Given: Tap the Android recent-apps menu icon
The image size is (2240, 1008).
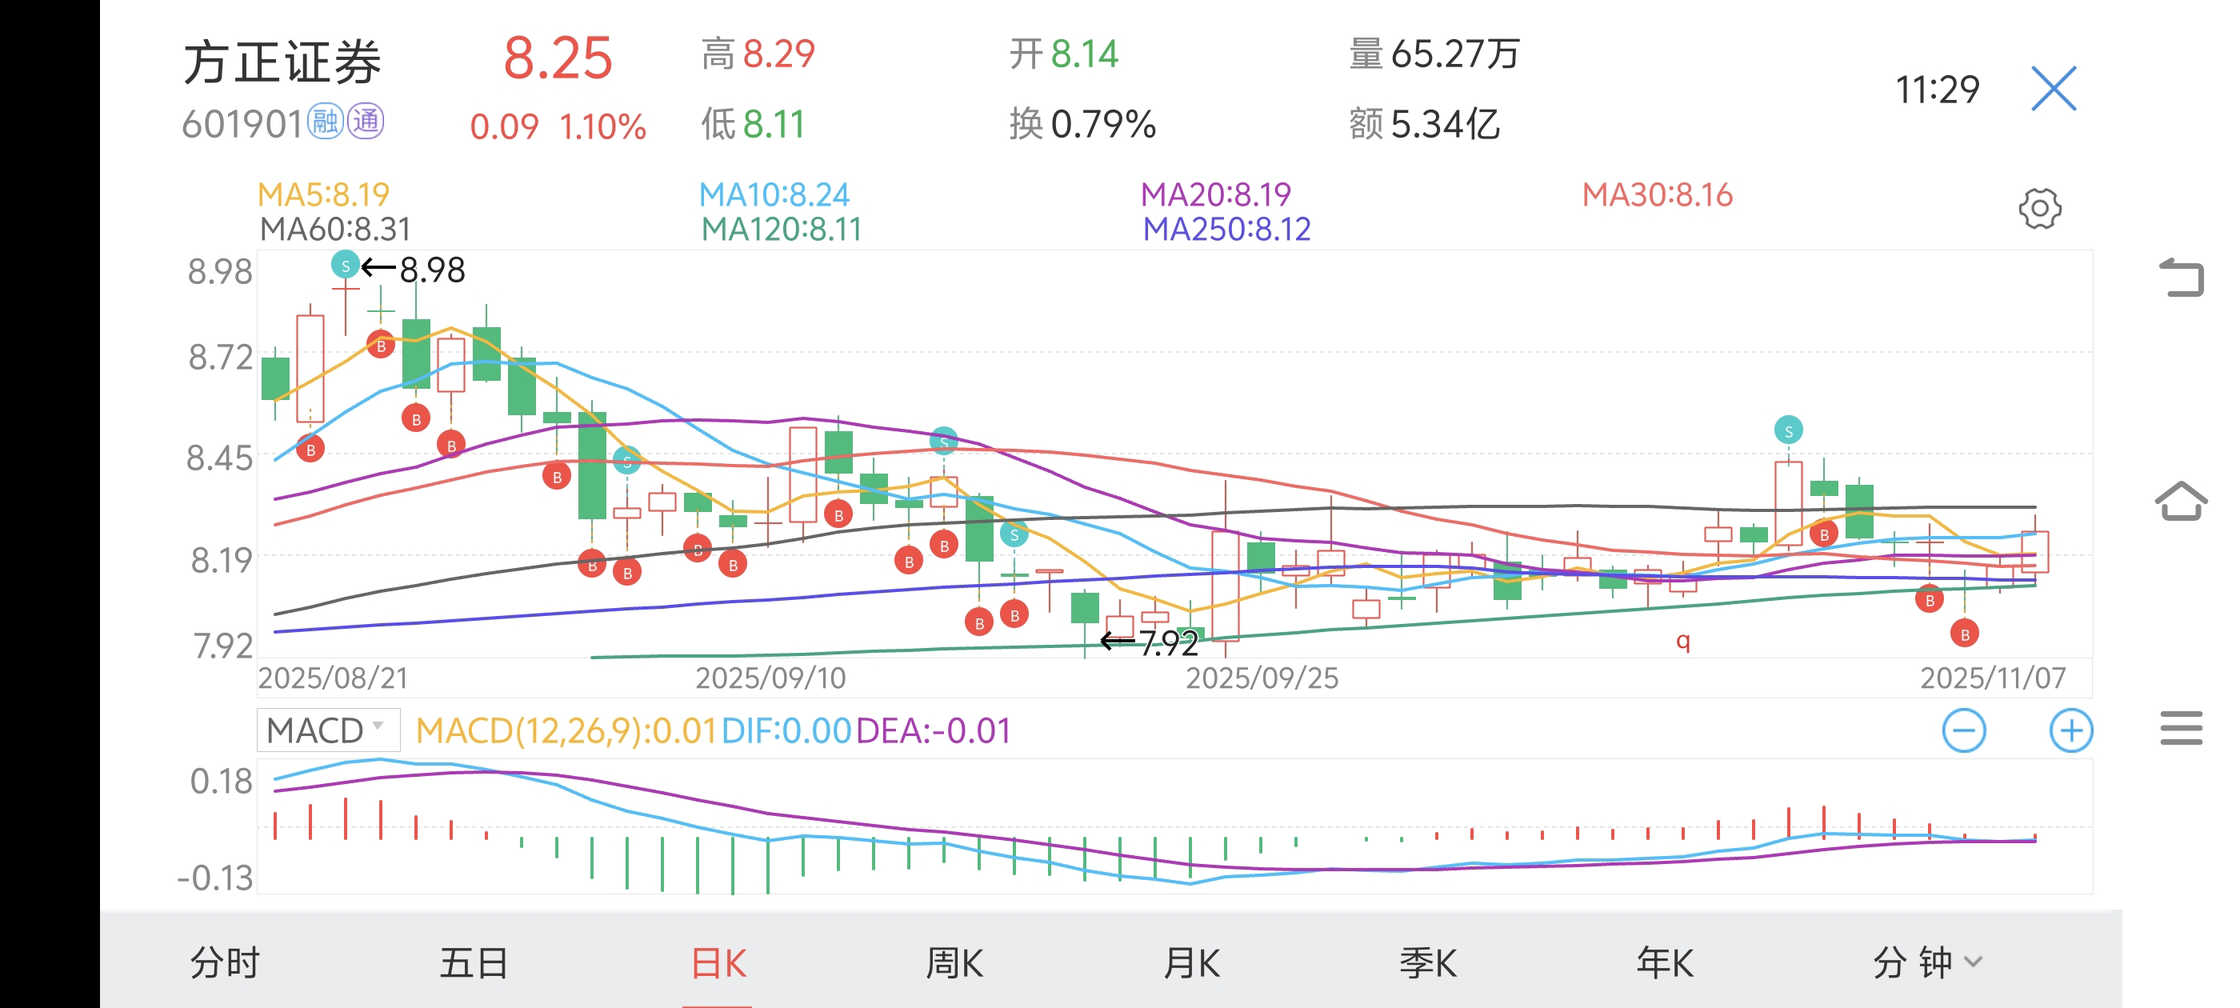Looking at the screenshot, I should tap(2181, 728).
